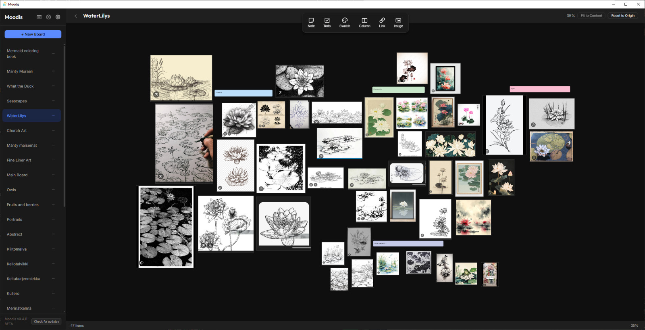Open the Mermaid coloring book board
The height and width of the screenshot is (330, 645).
click(x=31, y=54)
